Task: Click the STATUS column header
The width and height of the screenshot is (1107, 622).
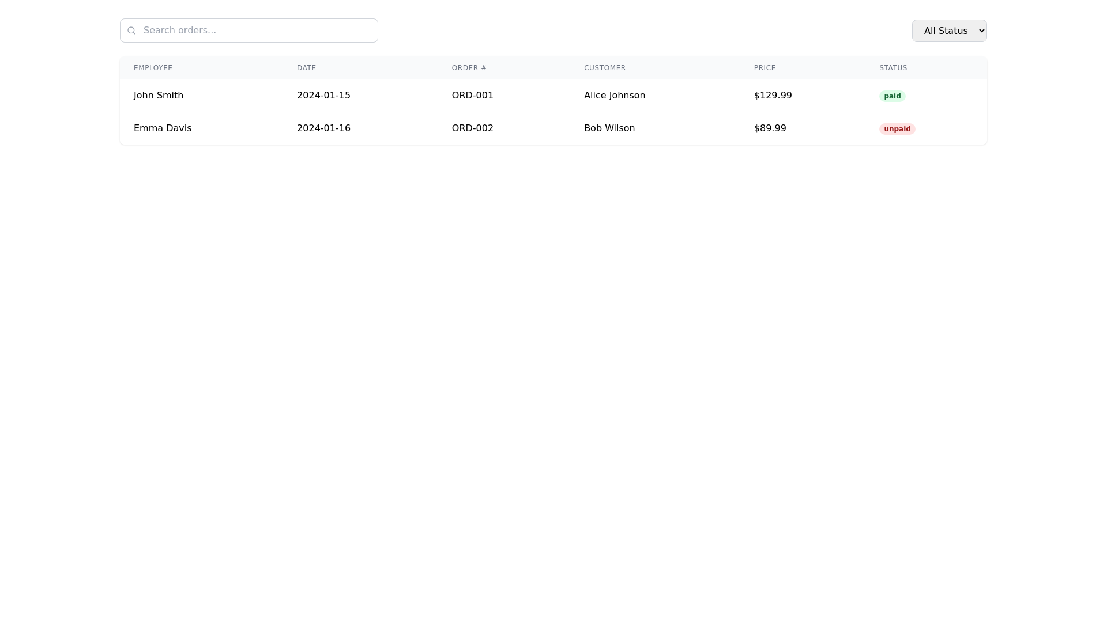Action: 893,68
